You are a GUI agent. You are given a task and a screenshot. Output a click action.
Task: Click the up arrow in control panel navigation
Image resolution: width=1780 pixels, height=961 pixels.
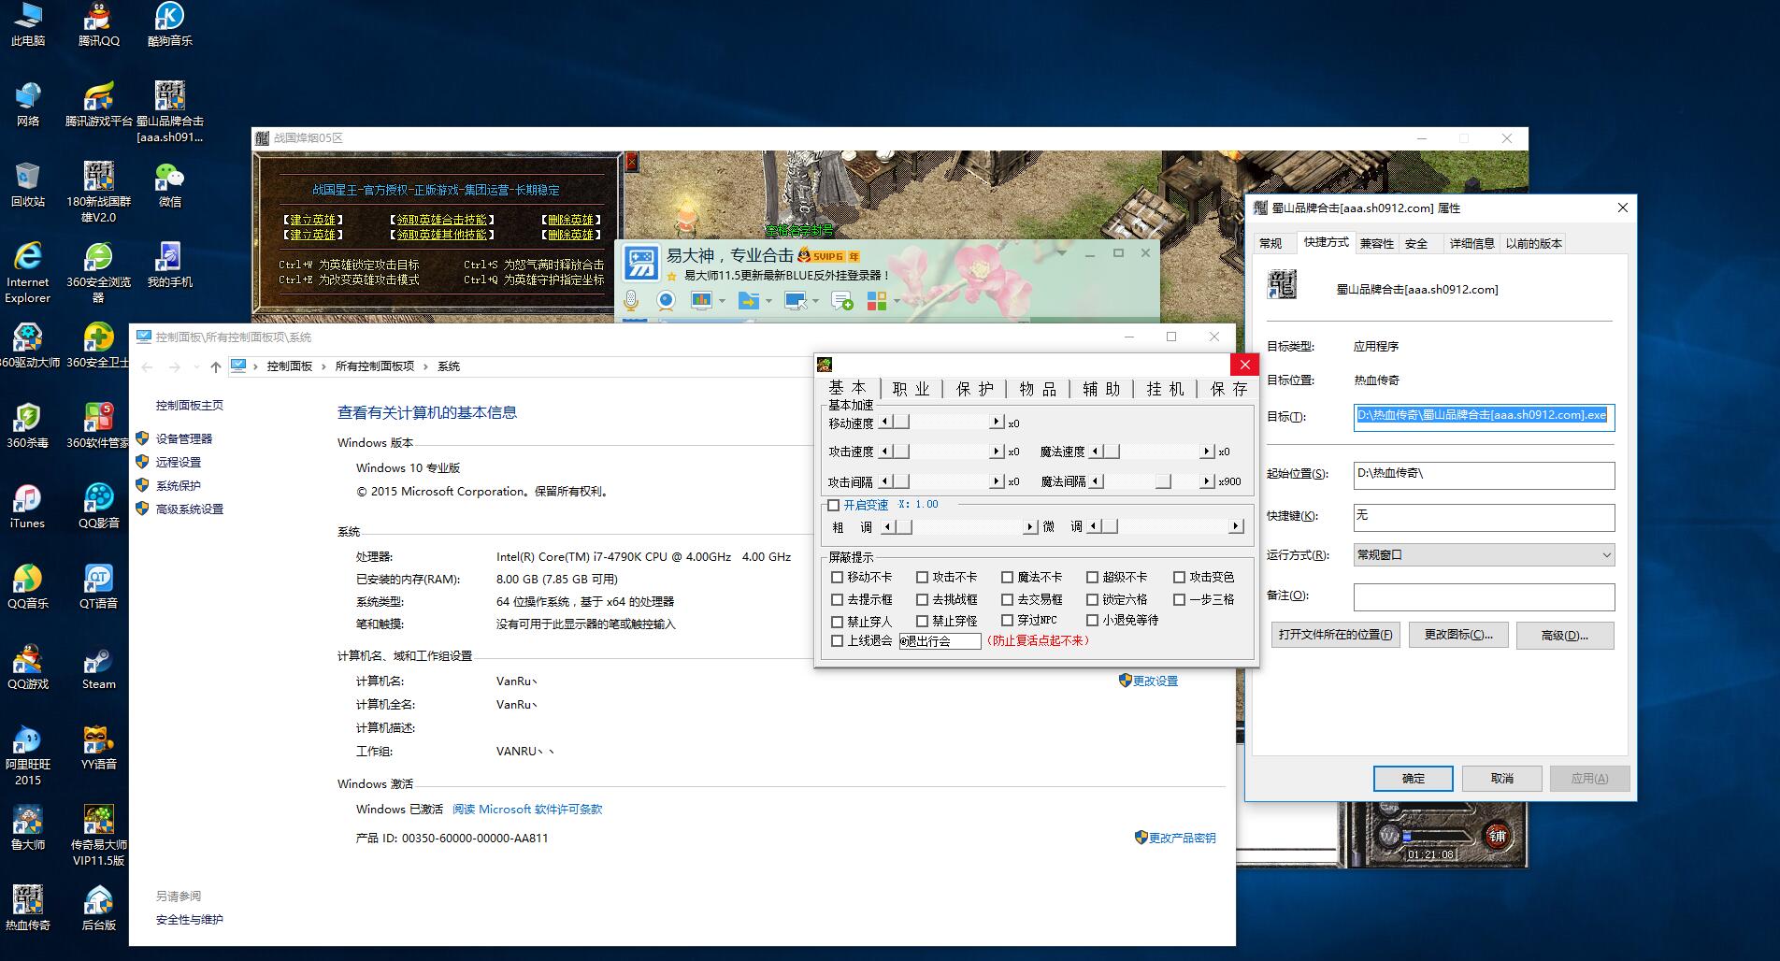click(x=216, y=366)
